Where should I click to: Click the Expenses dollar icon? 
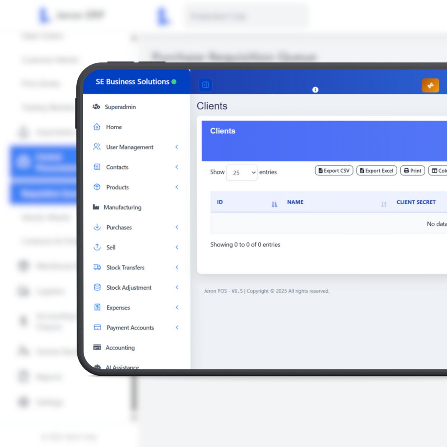[97, 308]
